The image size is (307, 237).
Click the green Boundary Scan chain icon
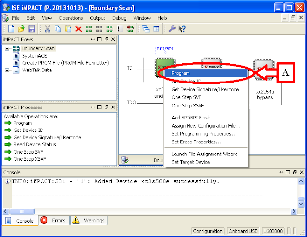pyautogui.click(x=110, y=29)
